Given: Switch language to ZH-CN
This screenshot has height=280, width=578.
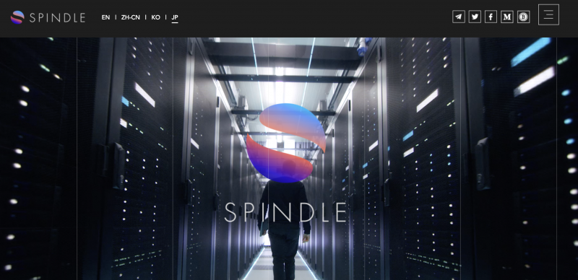Looking at the screenshot, I should click(x=131, y=17).
